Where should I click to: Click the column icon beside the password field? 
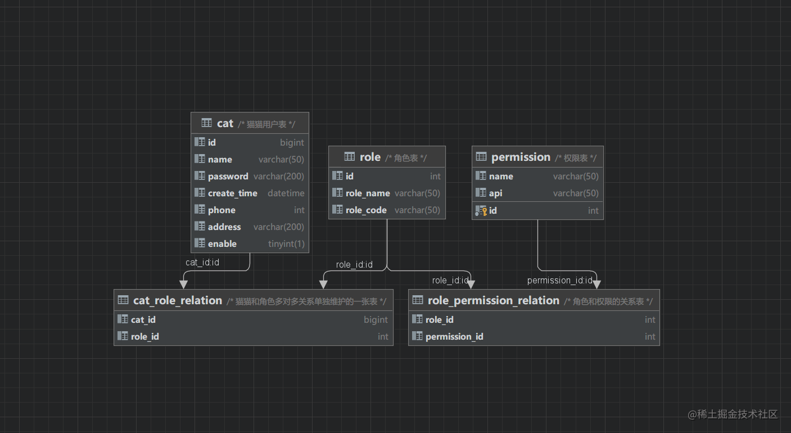point(200,176)
